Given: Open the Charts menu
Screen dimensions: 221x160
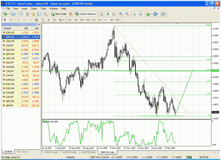Looking at the screenshot, I should (34, 8).
